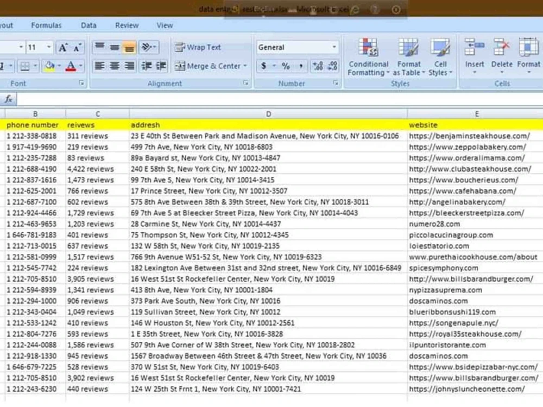Select the 'phone number' header cell
The height and width of the screenshot is (407, 543).
[35, 125]
